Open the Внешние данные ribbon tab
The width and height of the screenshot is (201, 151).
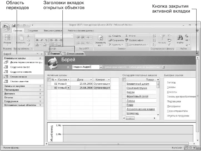click(x=53, y=31)
